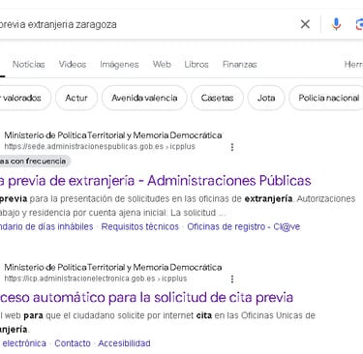Viewport: 363px width, 354px height.
Task: Select the Casetas filter chip
Action: point(217,98)
